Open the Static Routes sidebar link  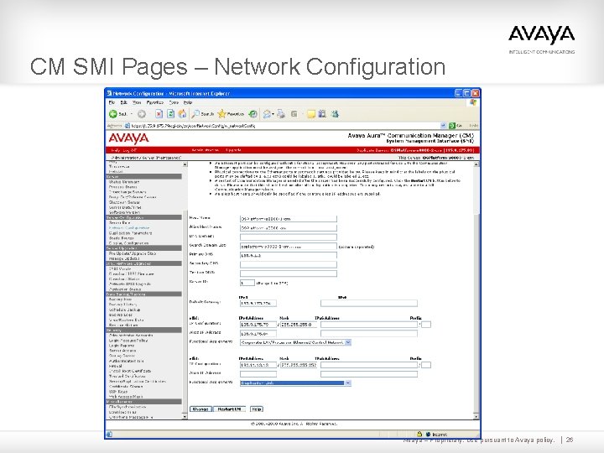tap(121, 238)
